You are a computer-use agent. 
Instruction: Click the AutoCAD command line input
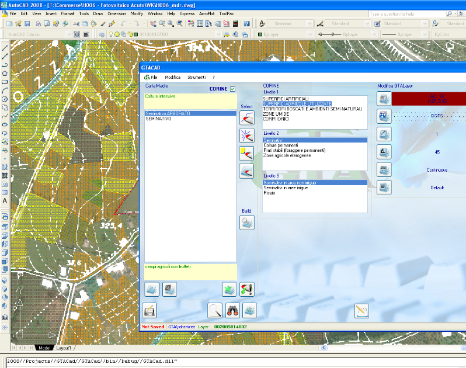(x=237, y=361)
